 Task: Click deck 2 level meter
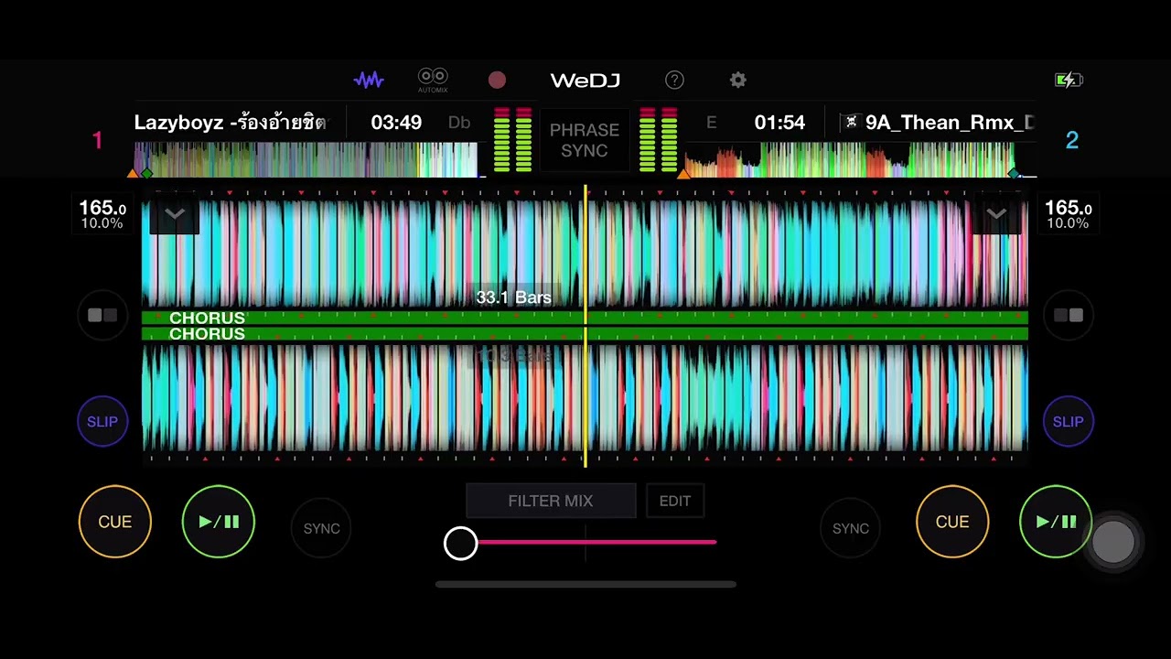(658, 140)
